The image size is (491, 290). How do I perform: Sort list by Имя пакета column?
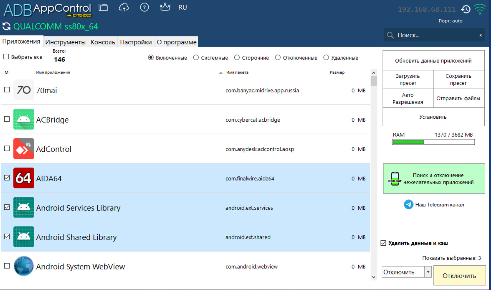(x=237, y=72)
